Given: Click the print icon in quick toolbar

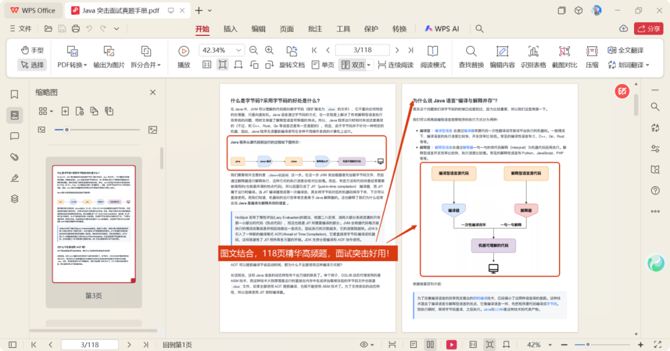Looking at the screenshot, I should (76, 29).
